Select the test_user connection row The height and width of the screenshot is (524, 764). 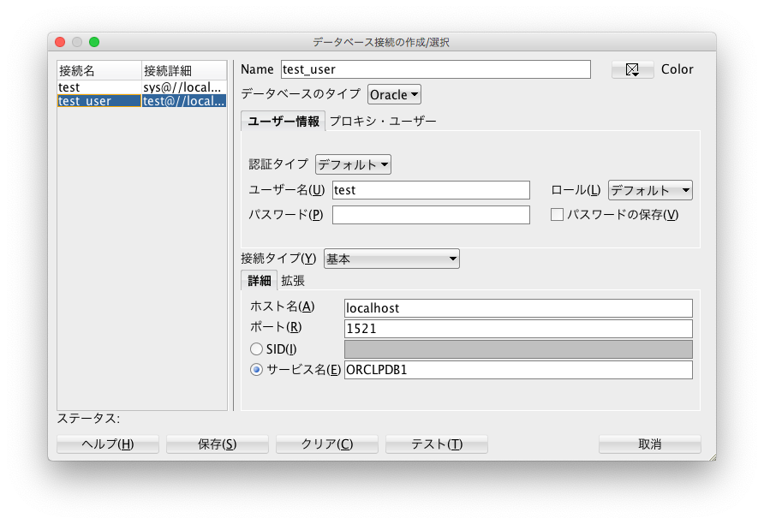(x=142, y=101)
